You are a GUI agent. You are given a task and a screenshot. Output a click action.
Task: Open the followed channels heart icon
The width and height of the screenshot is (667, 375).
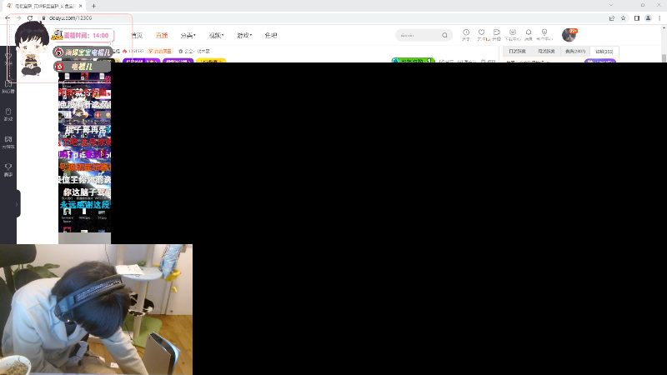click(482, 34)
